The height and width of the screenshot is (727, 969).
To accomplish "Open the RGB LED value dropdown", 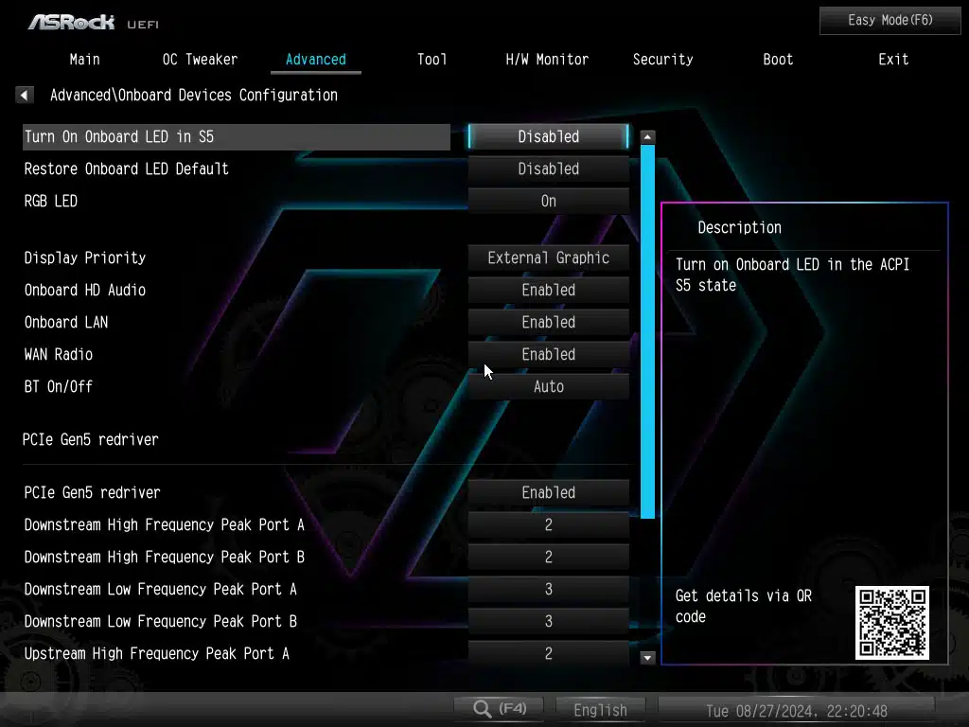I will click(548, 202).
